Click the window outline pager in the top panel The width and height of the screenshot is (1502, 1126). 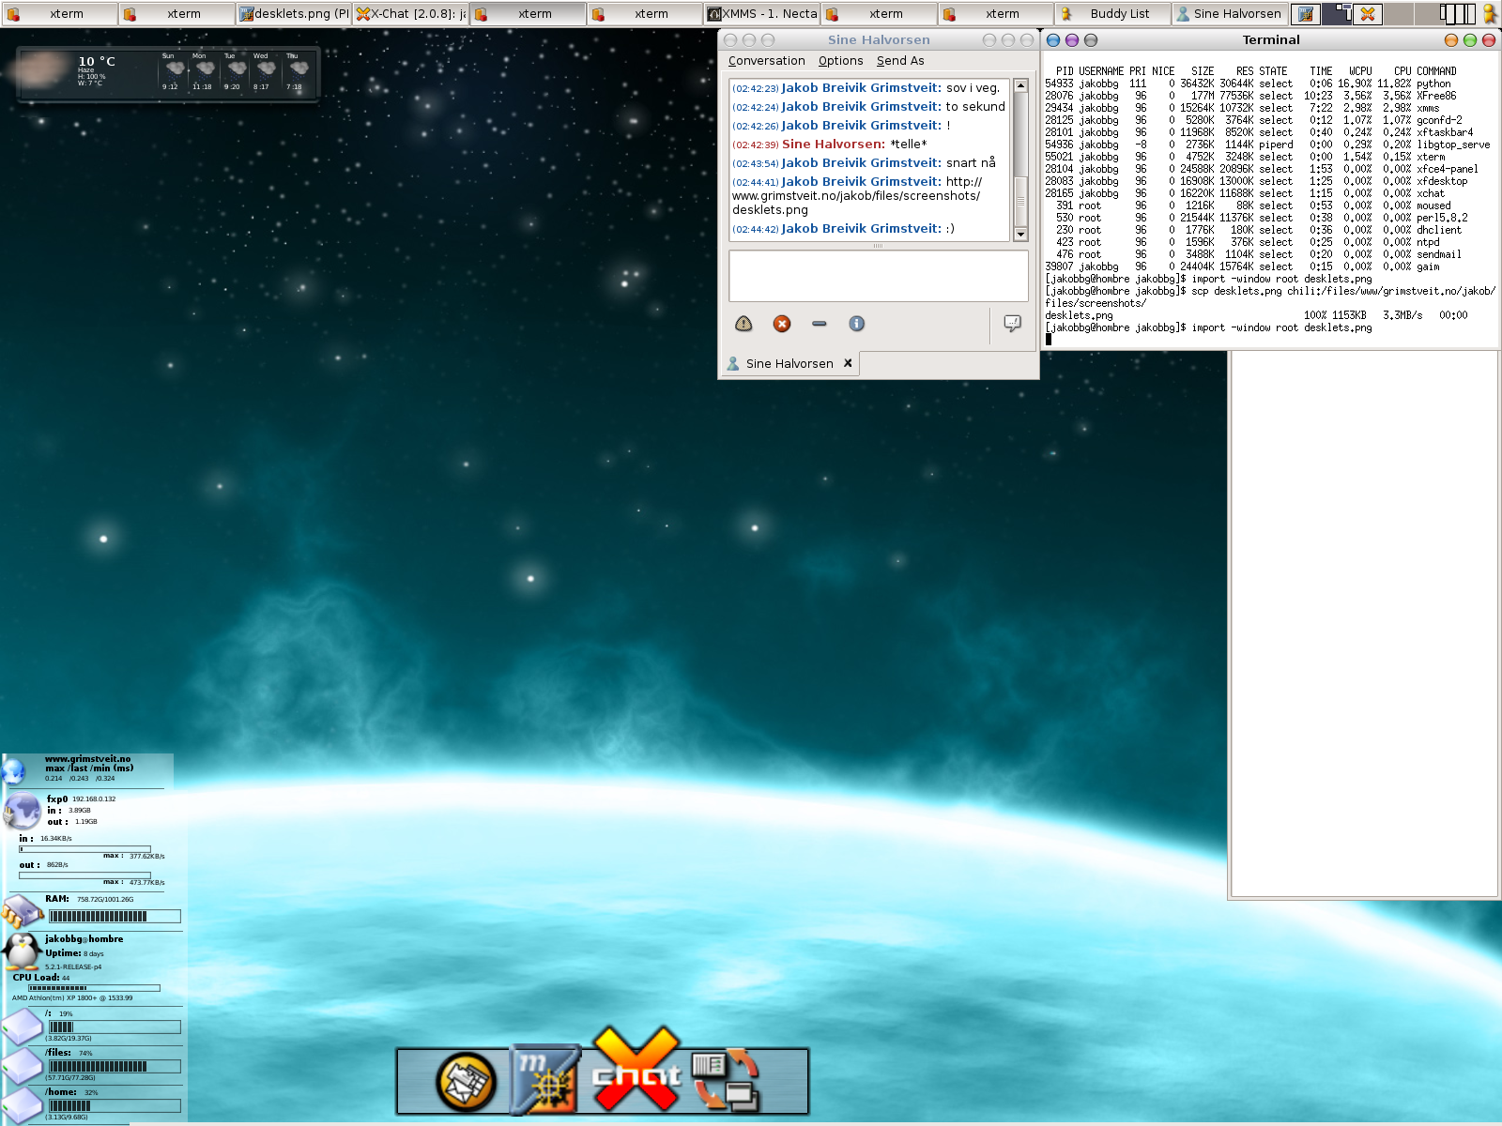click(x=1458, y=14)
